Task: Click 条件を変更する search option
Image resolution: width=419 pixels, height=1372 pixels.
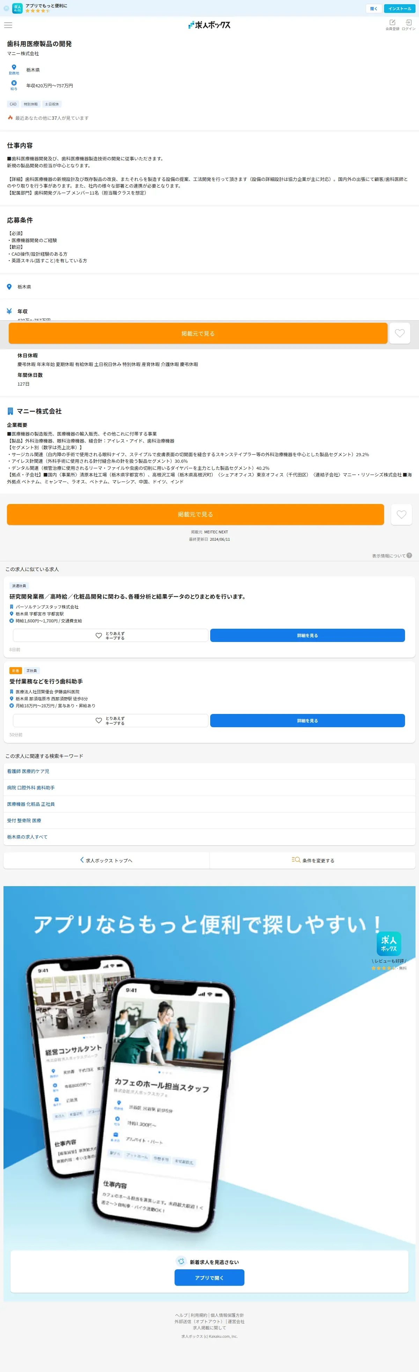Action: [313, 860]
